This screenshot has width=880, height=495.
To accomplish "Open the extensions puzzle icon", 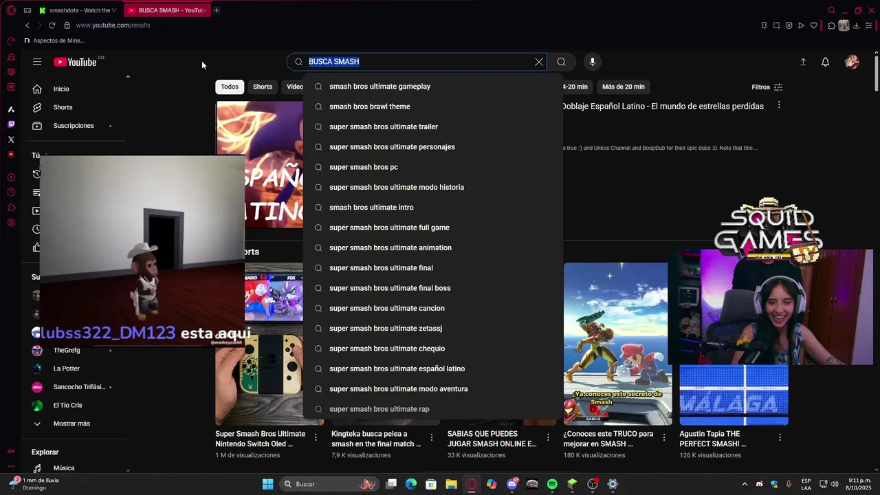I will click(831, 25).
